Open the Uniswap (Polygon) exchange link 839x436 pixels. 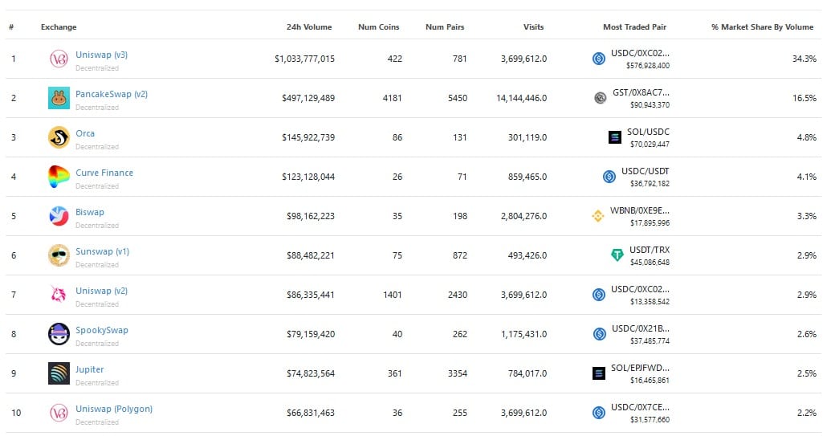(x=114, y=409)
